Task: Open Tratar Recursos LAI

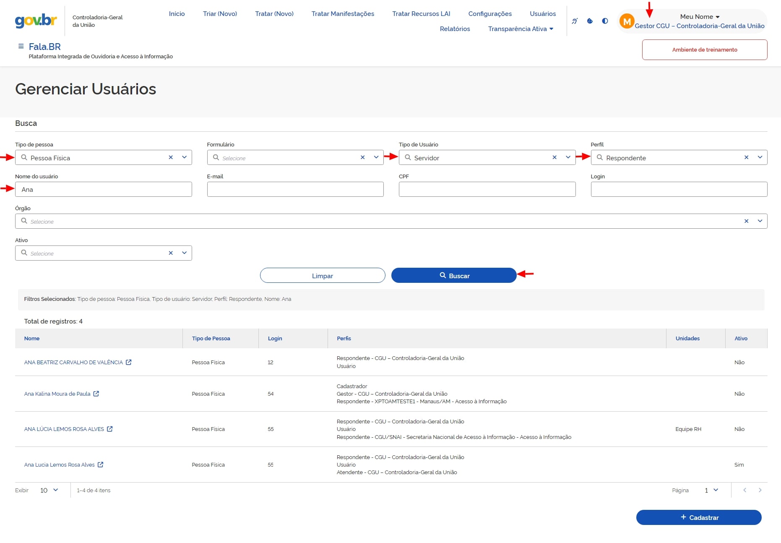Action: 421,13
